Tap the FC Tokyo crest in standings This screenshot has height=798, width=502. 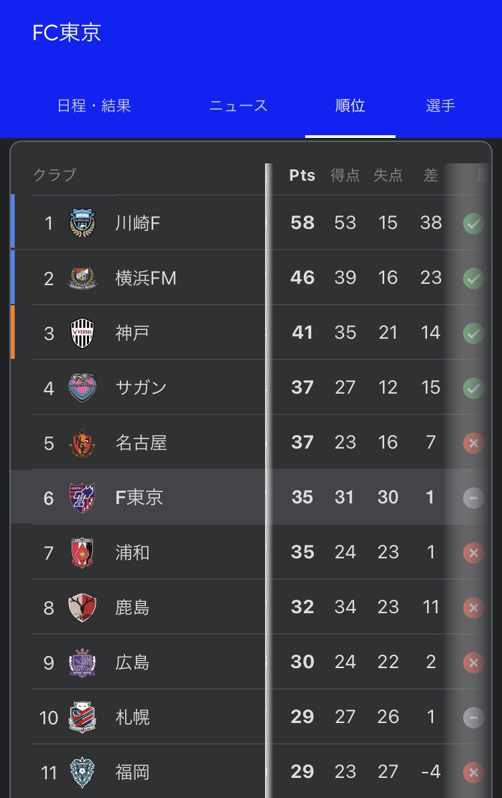[82, 497]
